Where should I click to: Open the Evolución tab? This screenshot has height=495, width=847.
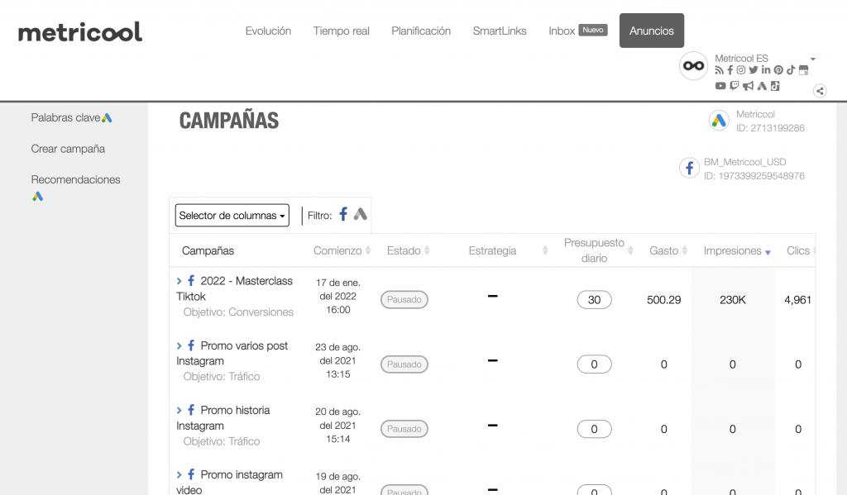268,31
